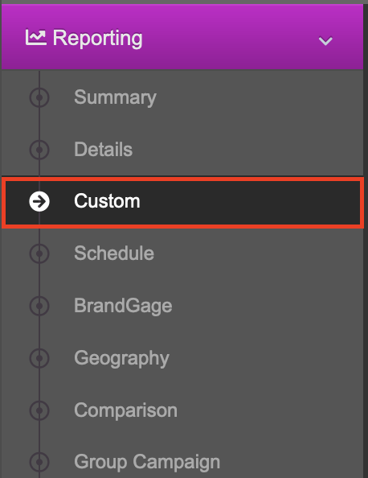
Task: Open the BrandGage report
Action: click(123, 306)
